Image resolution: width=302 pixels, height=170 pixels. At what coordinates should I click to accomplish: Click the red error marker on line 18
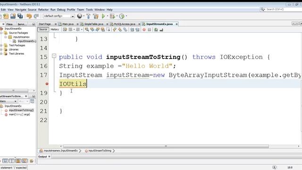click(x=47, y=84)
